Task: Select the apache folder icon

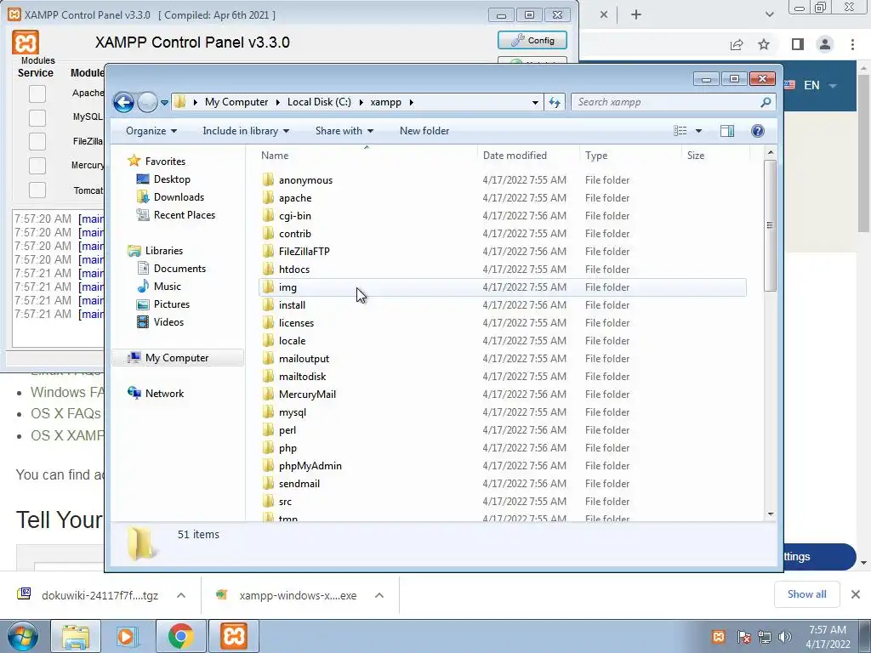Action: (x=268, y=197)
